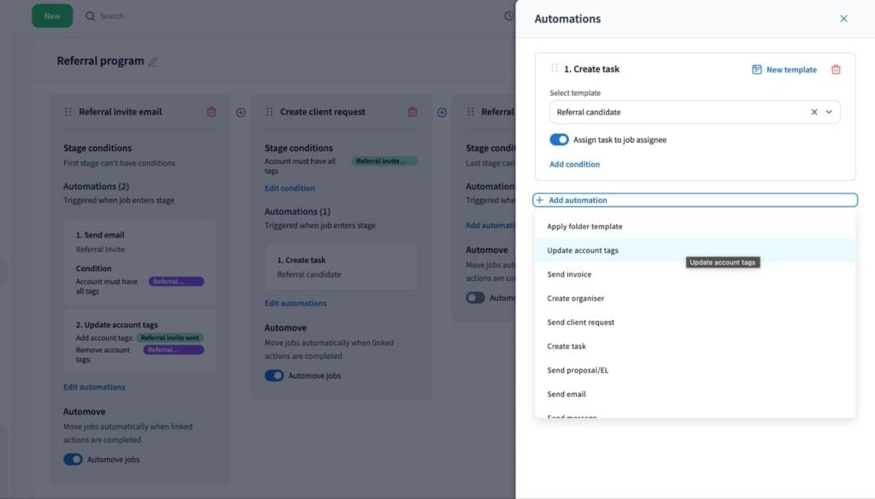
Task: Click Edit automations in Referral invite email
Action: pos(94,387)
